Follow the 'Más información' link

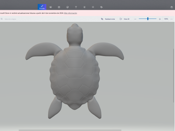click(70, 13)
